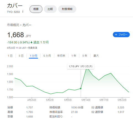Click the 2,000 y-axis value
Screen dimensions: 133x122
point(10,66)
